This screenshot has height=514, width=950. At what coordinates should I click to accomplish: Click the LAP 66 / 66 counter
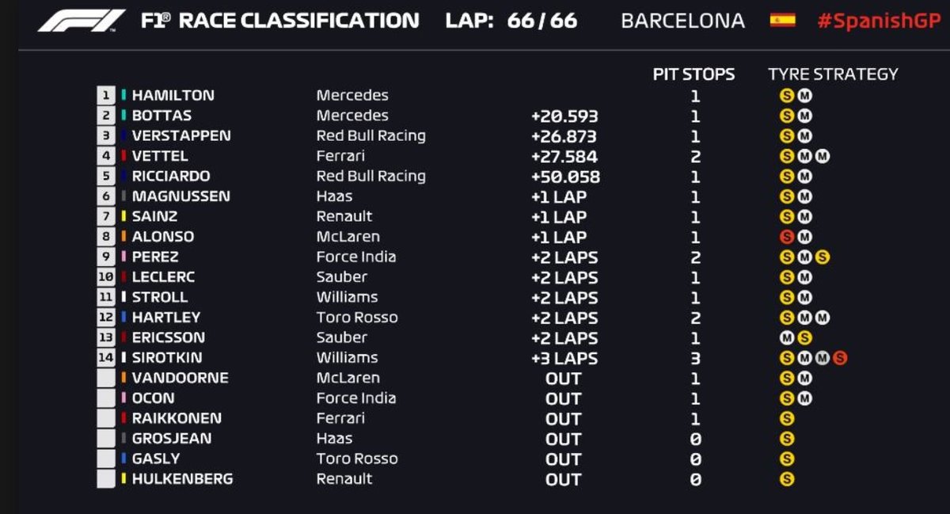click(511, 21)
